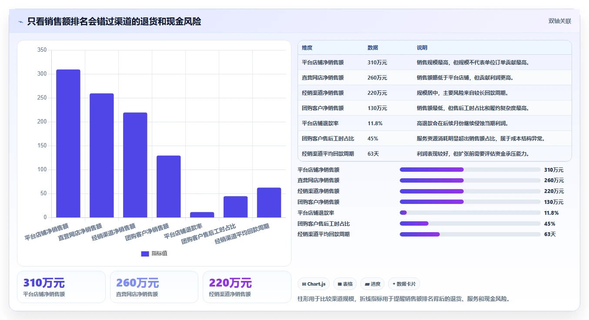
Task: Click the 平台店铺净销售额 progress bar
Action: [470, 170]
